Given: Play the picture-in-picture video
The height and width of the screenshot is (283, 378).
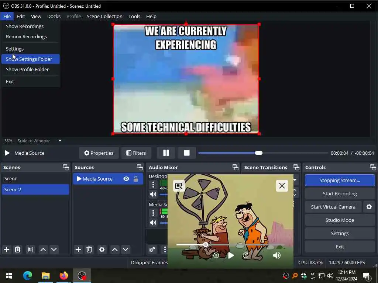Looking at the screenshot, I should click(x=231, y=255).
